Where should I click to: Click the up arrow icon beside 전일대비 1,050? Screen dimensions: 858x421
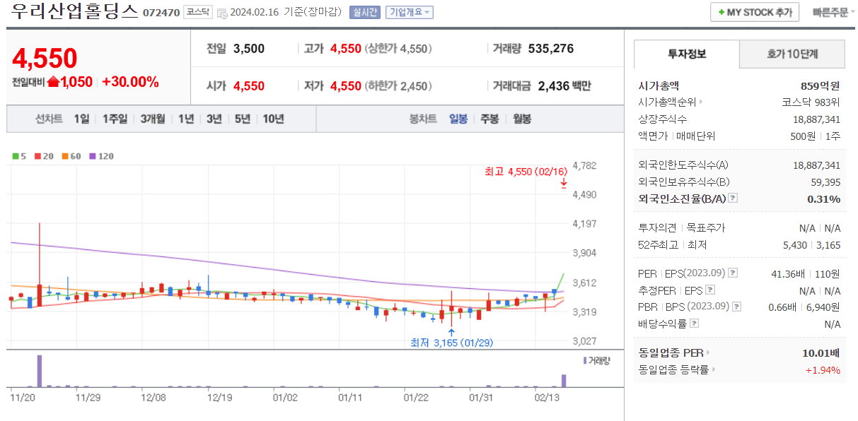click(x=53, y=82)
